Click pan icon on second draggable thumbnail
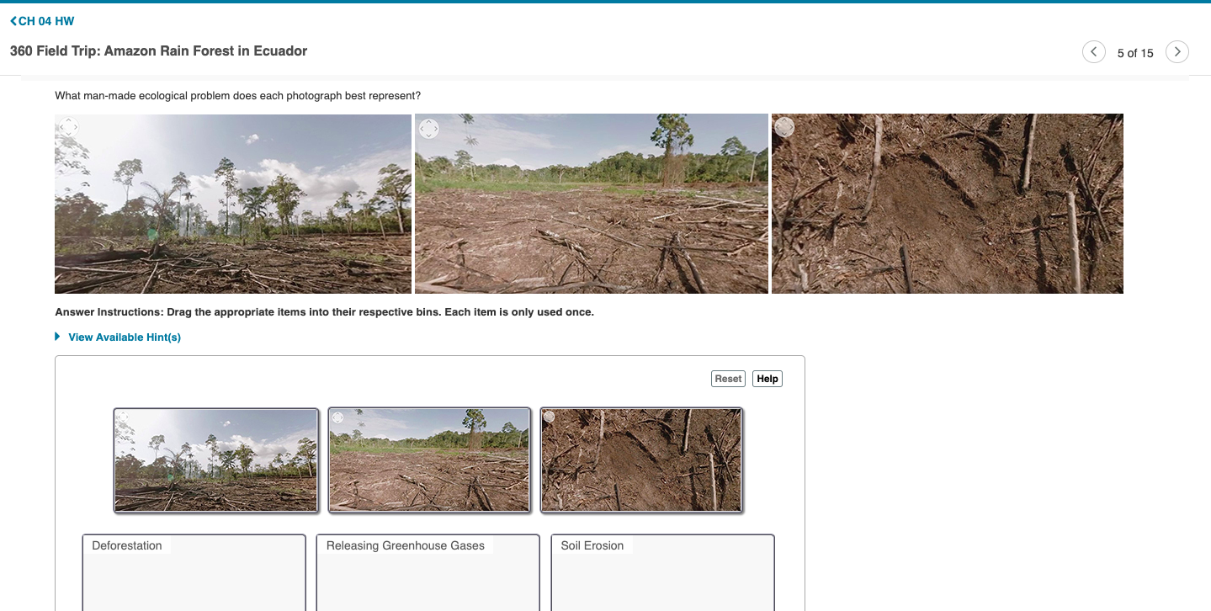This screenshot has height=611, width=1211. [x=337, y=417]
